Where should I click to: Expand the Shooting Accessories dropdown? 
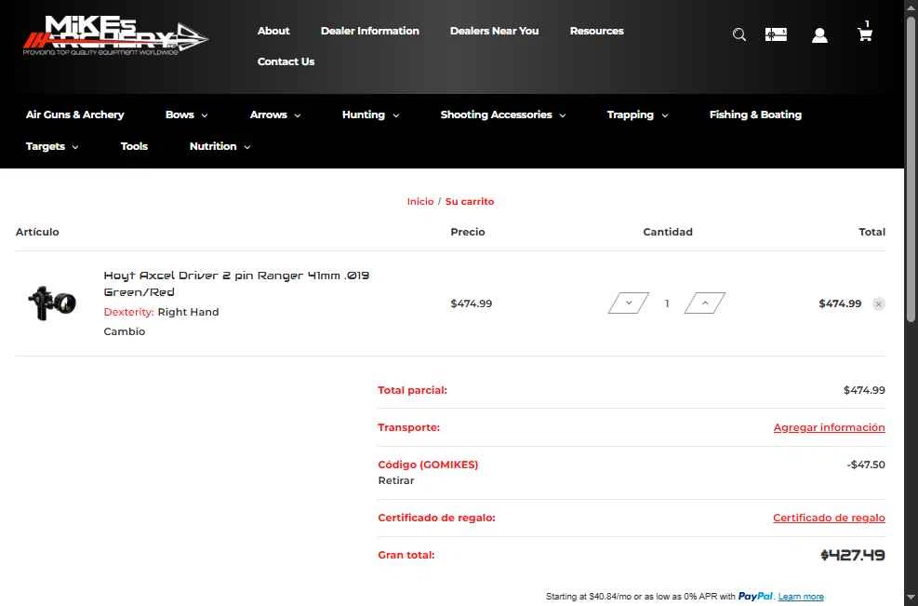pyautogui.click(x=503, y=114)
